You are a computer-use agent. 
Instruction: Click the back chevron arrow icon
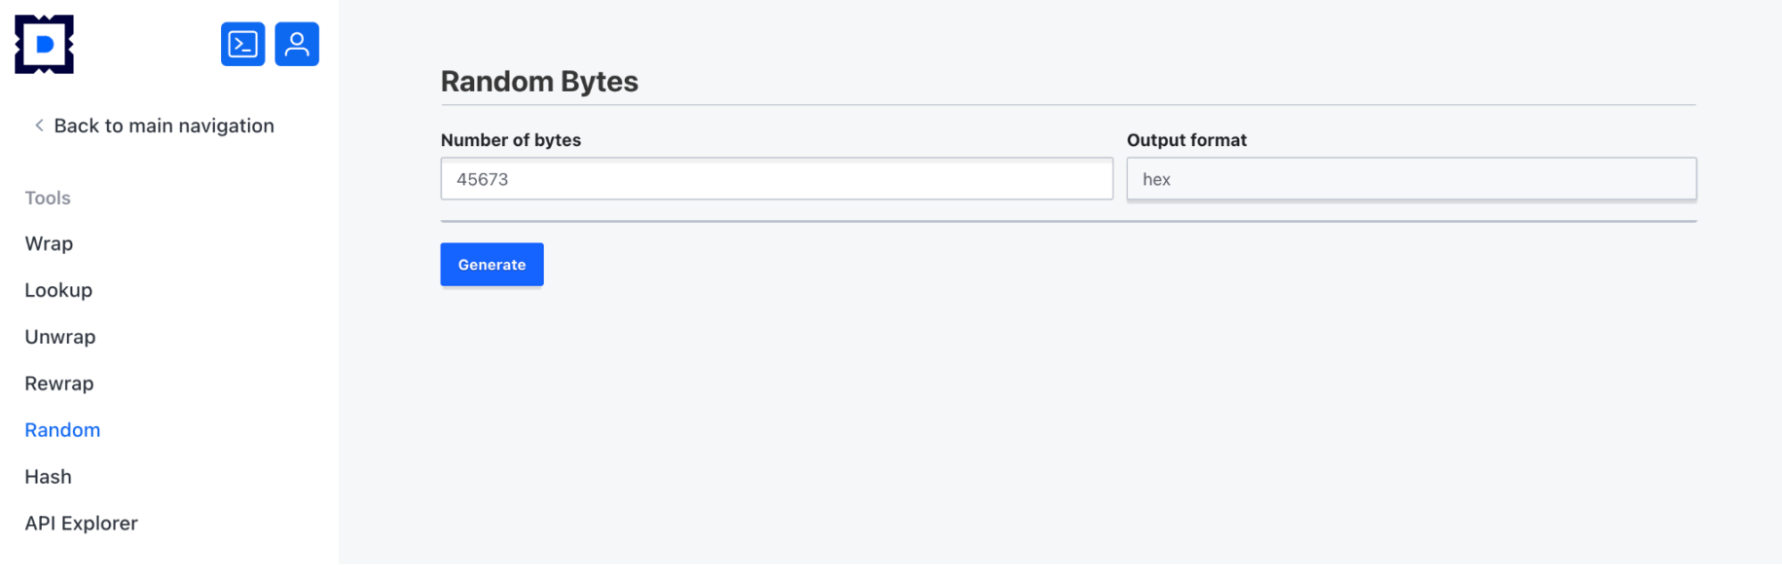click(x=39, y=126)
